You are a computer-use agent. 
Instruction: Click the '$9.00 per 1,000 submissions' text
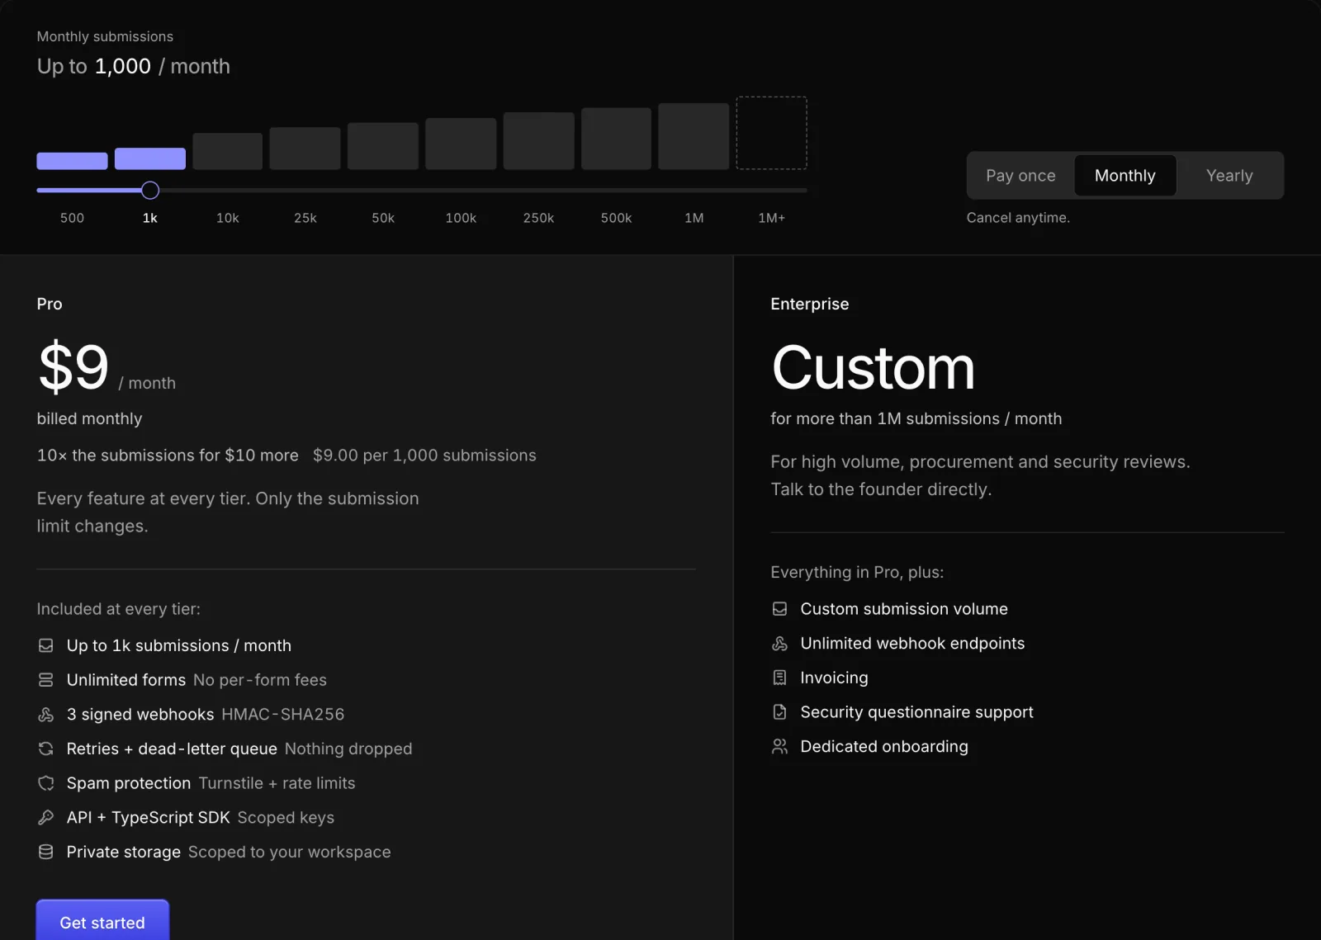click(x=424, y=456)
